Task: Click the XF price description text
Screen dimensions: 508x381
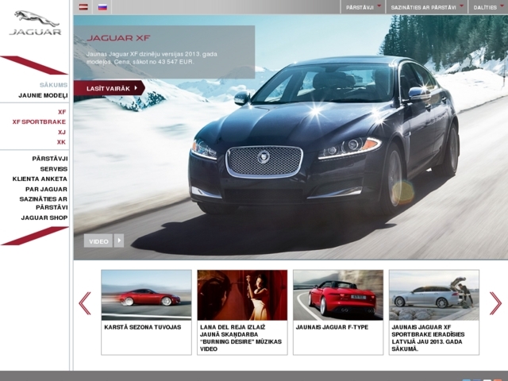Action: (152, 58)
